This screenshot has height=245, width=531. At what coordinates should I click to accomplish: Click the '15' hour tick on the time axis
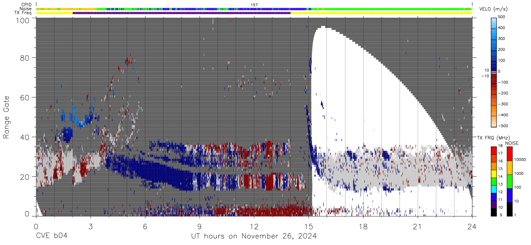(x=309, y=226)
